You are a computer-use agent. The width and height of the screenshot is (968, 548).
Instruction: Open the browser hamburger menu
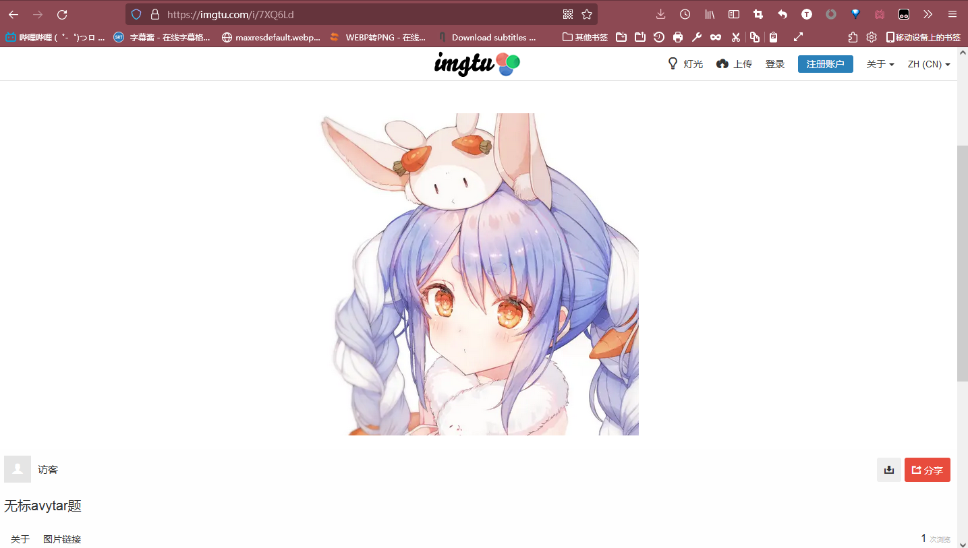[x=952, y=14]
